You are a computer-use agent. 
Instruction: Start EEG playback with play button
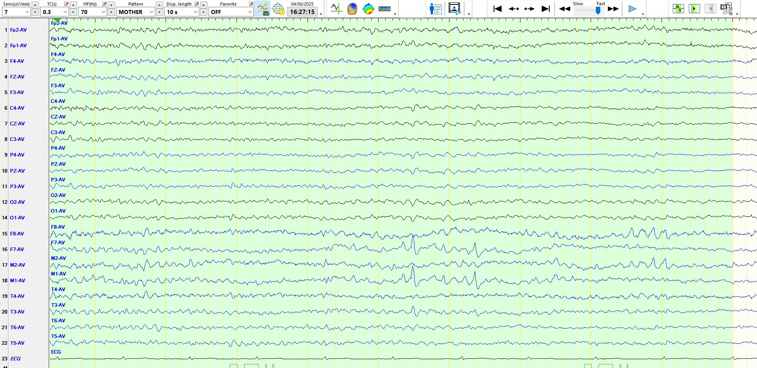pos(632,8)
